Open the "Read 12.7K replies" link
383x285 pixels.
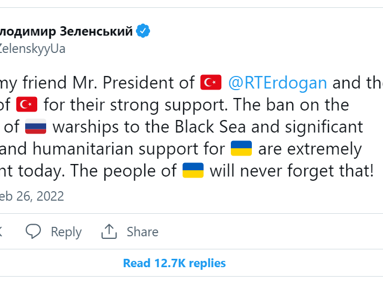click(174, 263)
